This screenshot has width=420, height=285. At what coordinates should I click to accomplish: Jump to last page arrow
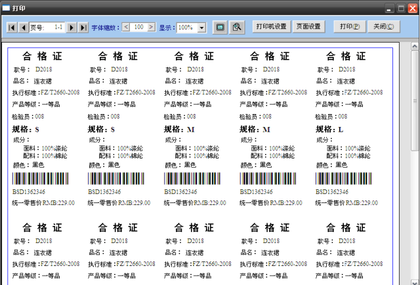tap(83, 28)
